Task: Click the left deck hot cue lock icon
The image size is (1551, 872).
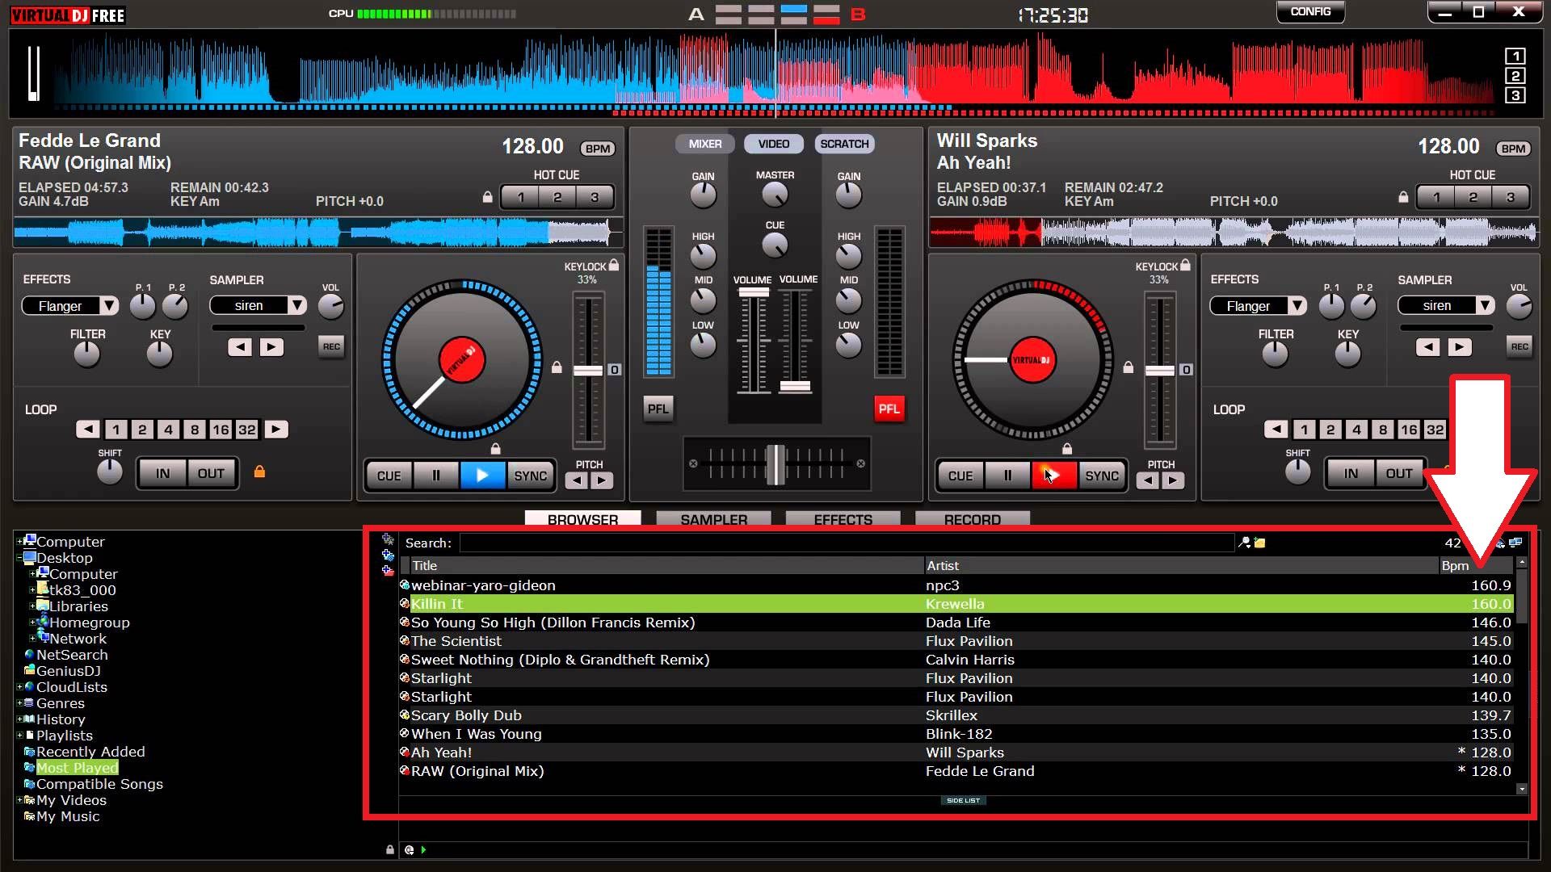Action: pos(487,197)
